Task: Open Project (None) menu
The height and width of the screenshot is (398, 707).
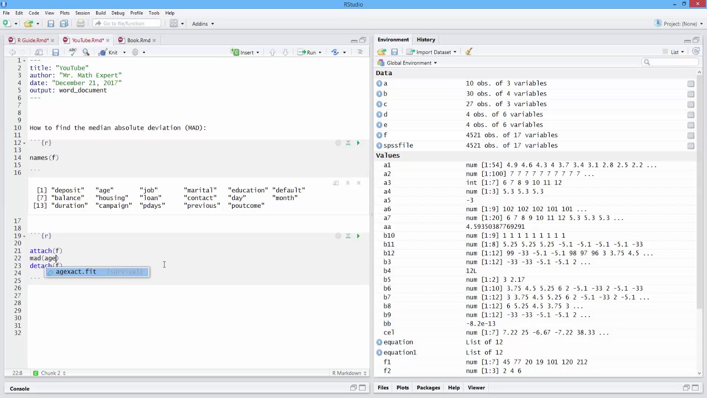Action: click(679, 24)
